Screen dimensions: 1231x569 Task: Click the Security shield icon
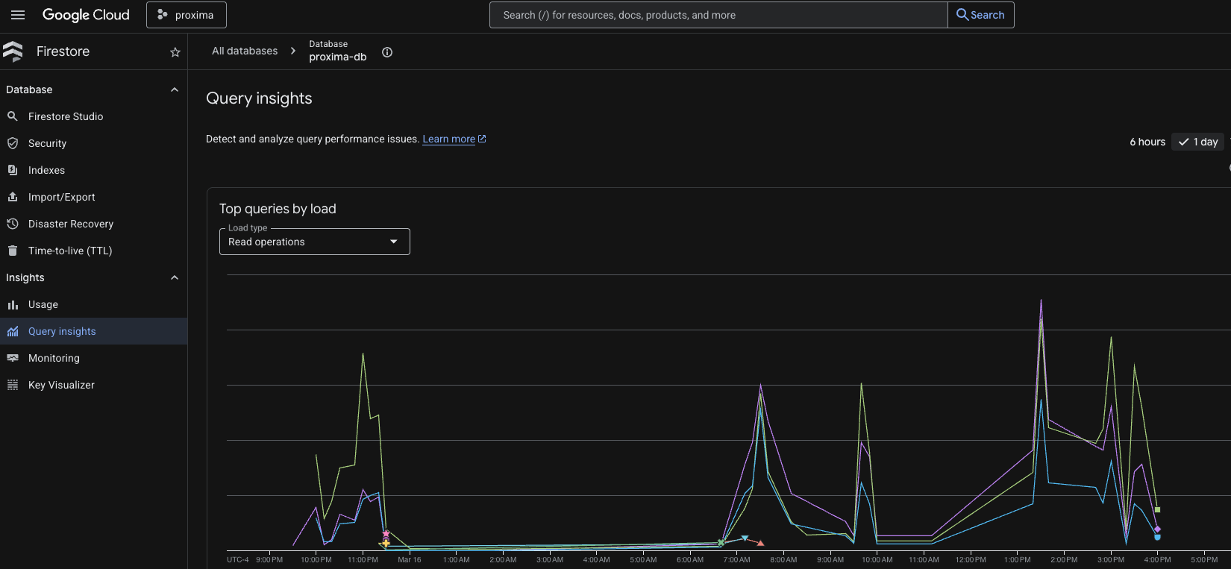click(x=13, y=143)
